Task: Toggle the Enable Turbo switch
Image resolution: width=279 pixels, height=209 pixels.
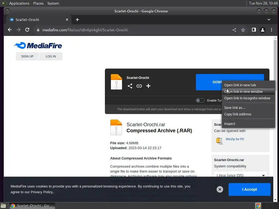Action: point(200,100)
